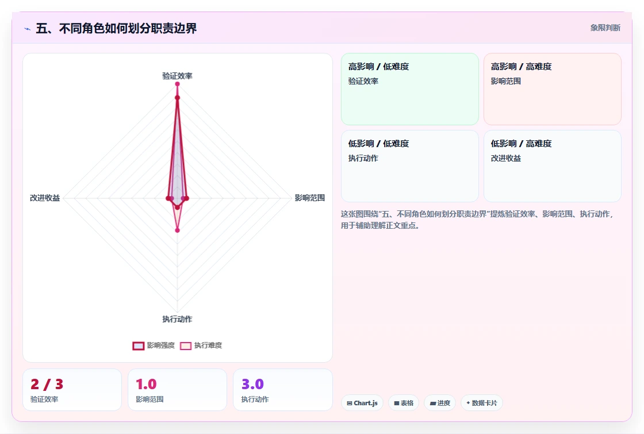Image resolution: width=644 pixels, height=434 pixels.
Task: Click the 执行难度 legend color box
Action: point(186,345)
